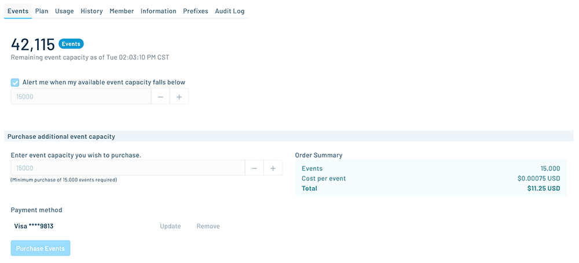
Task: Go to the History tab
Action: click(x=91, y=11)
